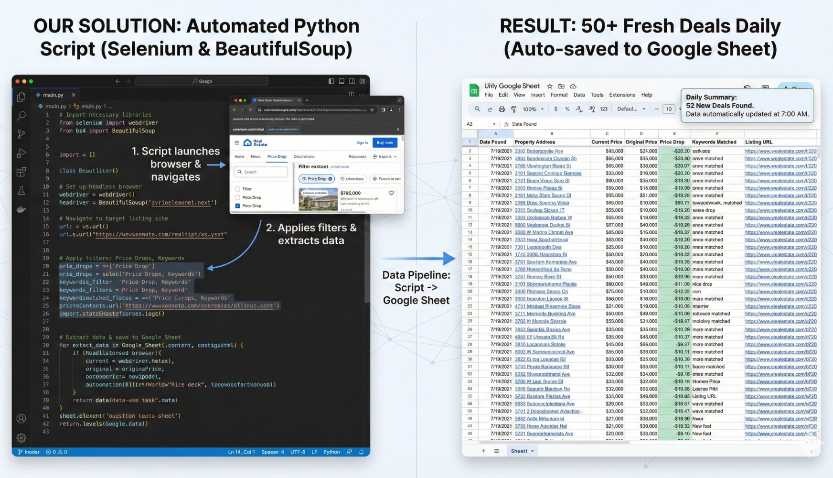Screen dimensions: 833x478
Task: Switch to the News tab on Real Estate site
Action: pyautogui.click(x=256, y=156)
